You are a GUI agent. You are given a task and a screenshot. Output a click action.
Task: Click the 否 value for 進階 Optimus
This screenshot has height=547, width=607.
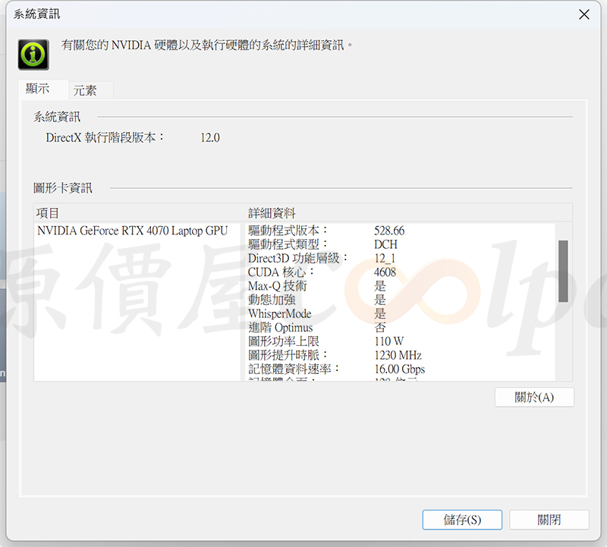380,328
